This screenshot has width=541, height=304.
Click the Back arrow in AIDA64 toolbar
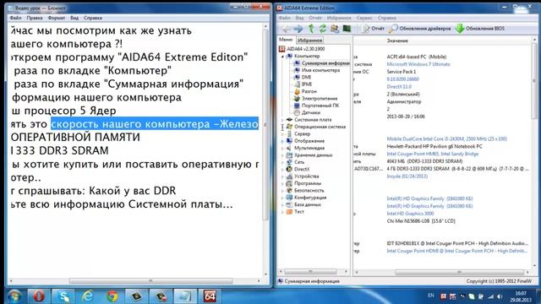(x=286, y=29)
